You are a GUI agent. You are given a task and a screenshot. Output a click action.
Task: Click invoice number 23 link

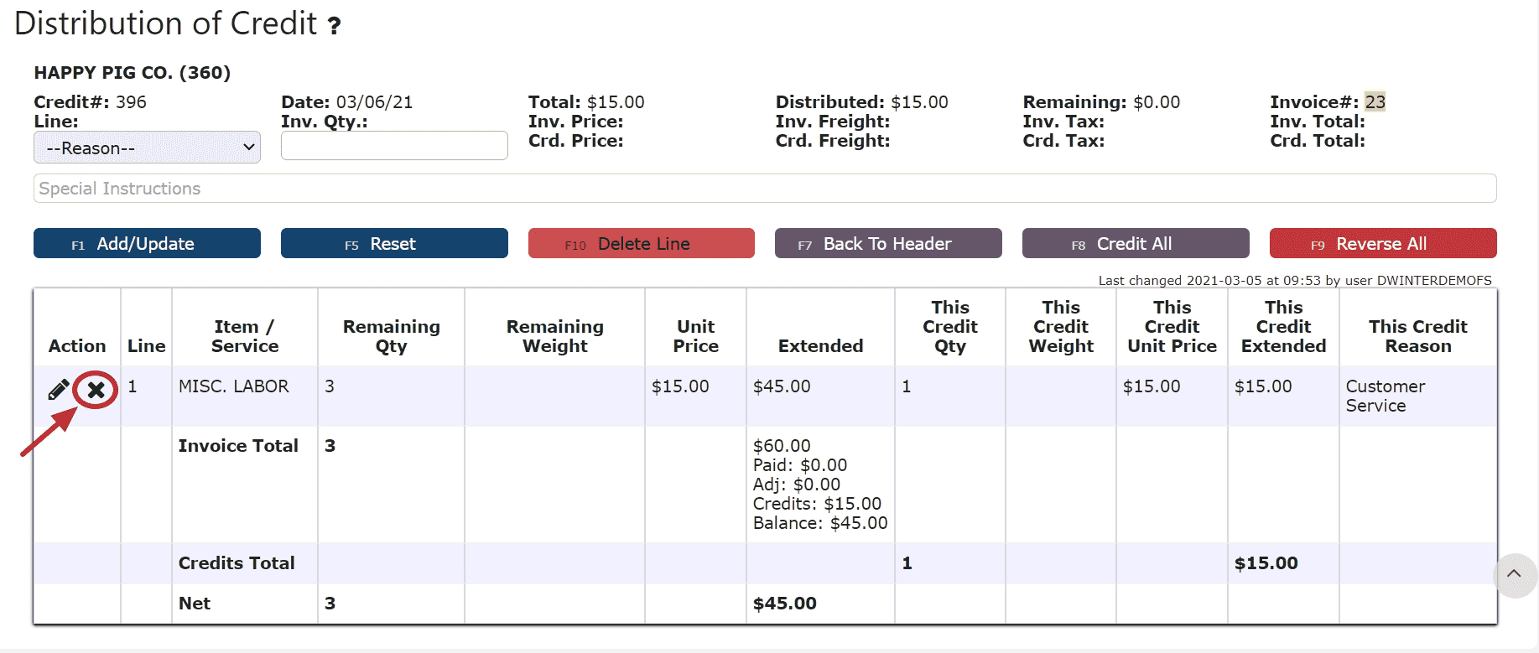(x=1375, y=102)
